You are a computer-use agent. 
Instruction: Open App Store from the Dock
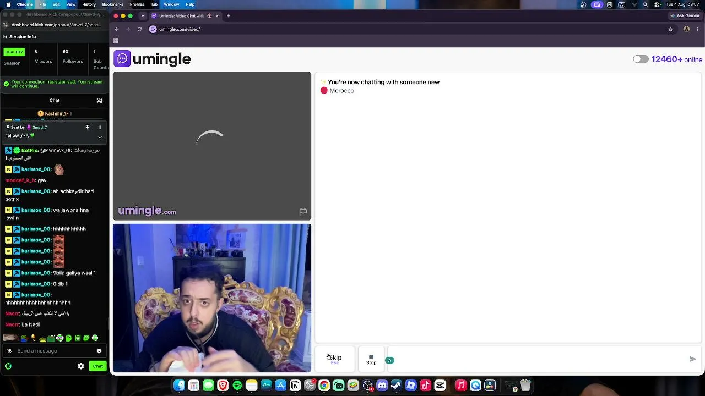281,386
